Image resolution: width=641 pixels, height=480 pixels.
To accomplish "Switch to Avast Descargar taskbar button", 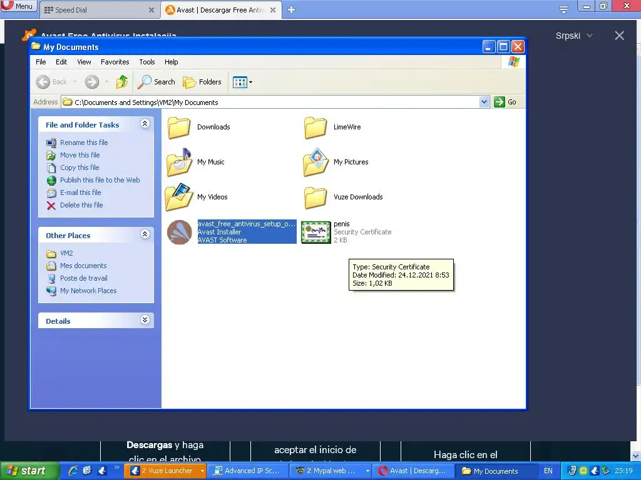I will tap(413, 471).
